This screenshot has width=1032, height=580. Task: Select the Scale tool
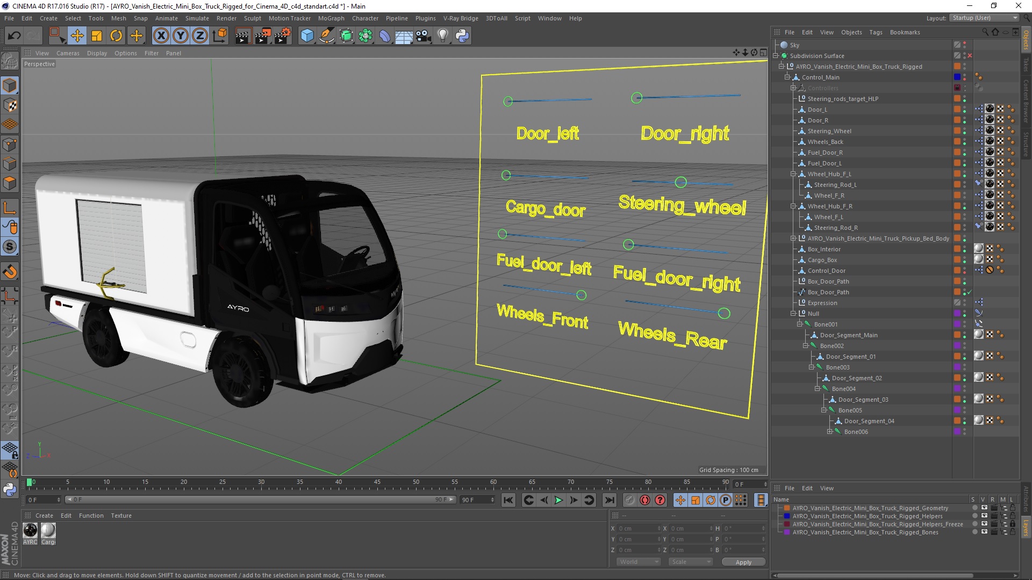[97, 36]
